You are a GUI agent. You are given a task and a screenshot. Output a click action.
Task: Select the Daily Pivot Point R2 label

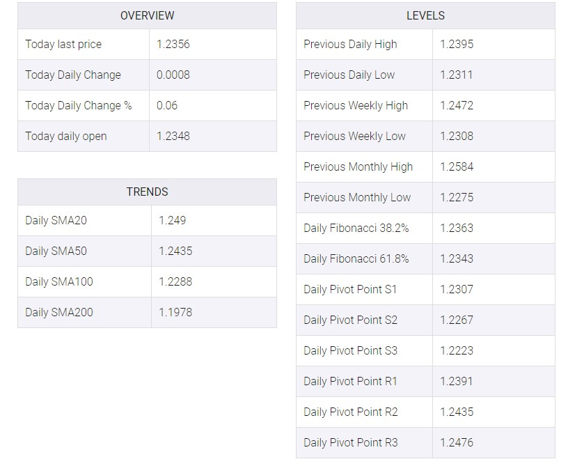pyautogui.click(x=351, y=412)
